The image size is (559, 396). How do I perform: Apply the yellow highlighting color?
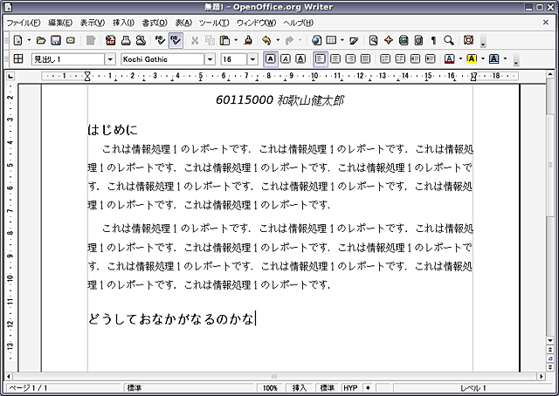(x=472, y=58)
